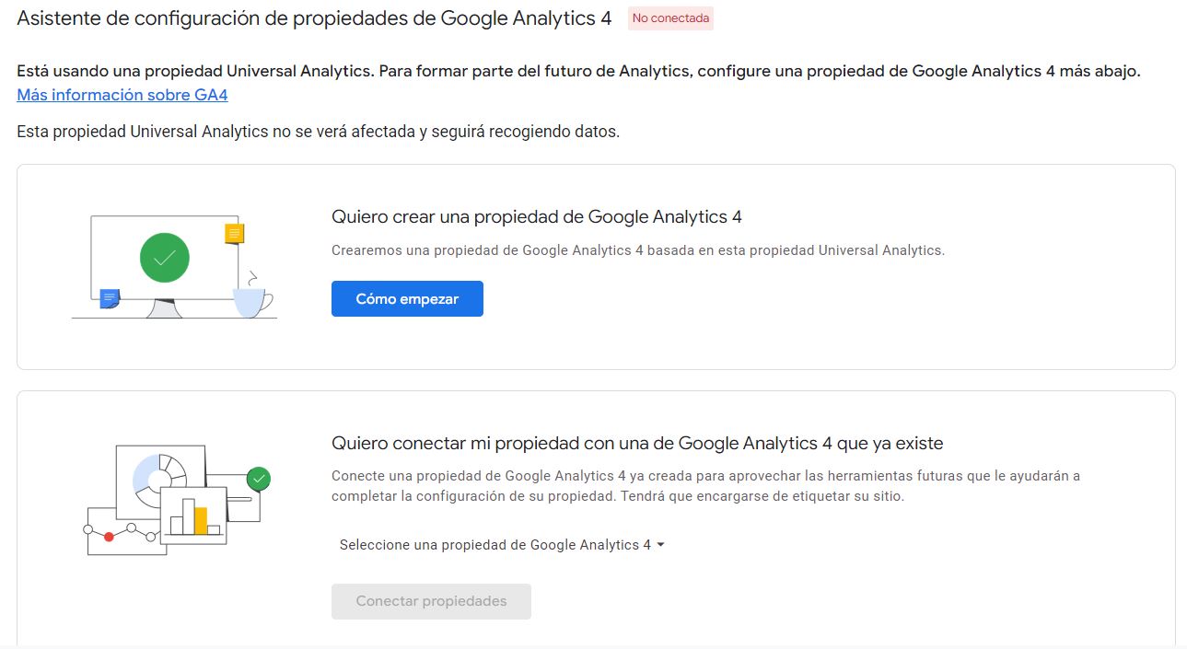
Task: Open the GA4 property selection dropdown
Action: (x=495, y=545)
